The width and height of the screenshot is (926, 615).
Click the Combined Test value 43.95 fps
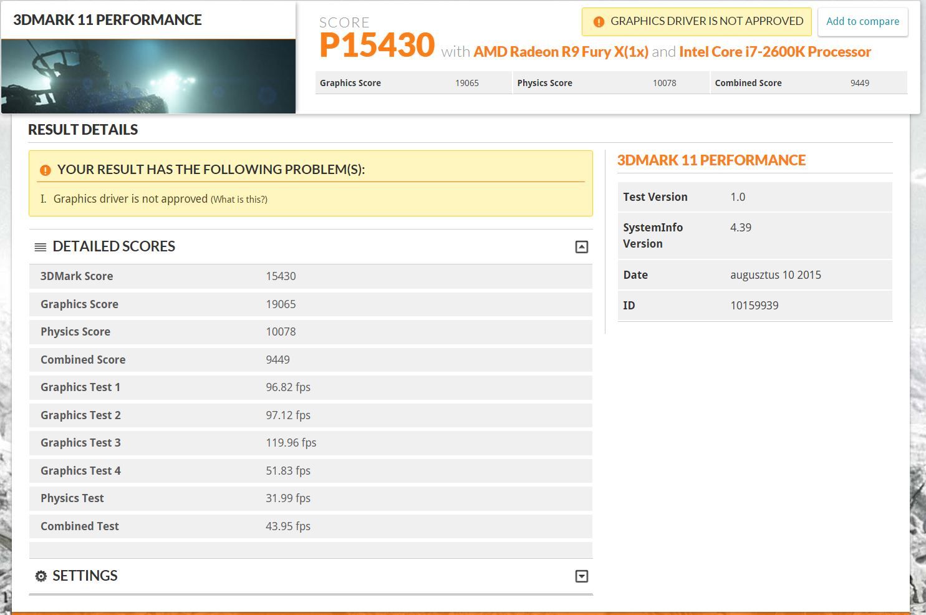(x=288, y=526)
